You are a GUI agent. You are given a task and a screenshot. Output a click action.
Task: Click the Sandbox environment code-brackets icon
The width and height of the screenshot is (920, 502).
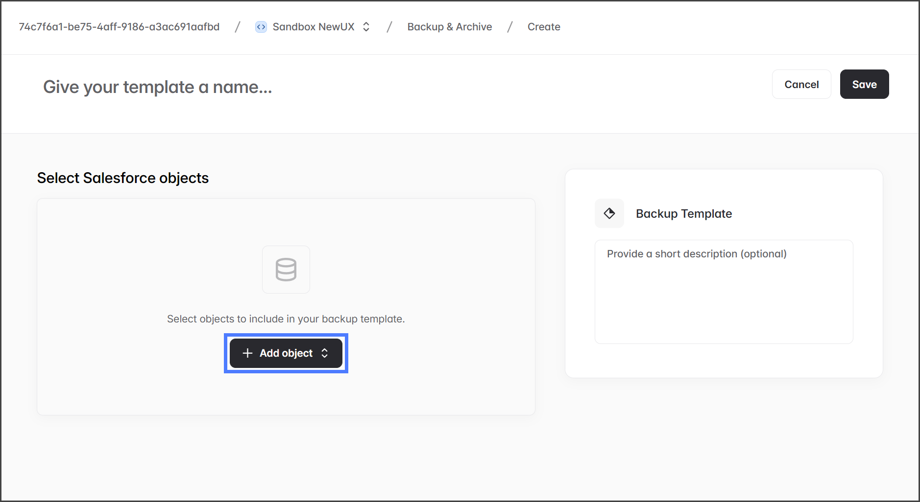pyautogui.click(x=261, y=27)
